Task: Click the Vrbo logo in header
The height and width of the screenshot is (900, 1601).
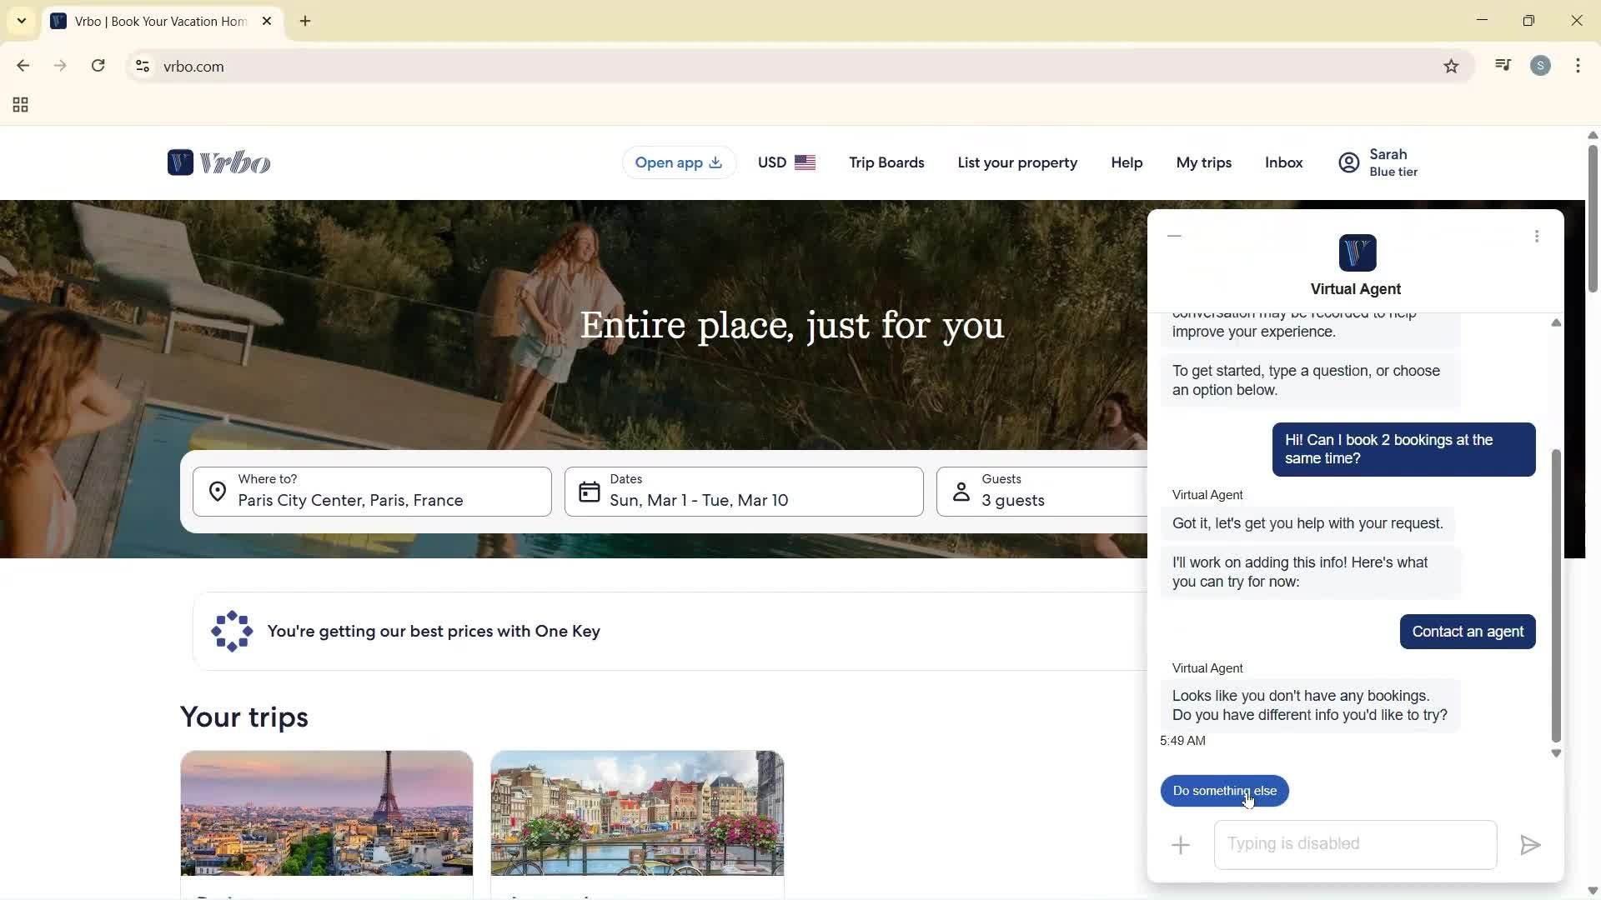Action: point(218,162)
